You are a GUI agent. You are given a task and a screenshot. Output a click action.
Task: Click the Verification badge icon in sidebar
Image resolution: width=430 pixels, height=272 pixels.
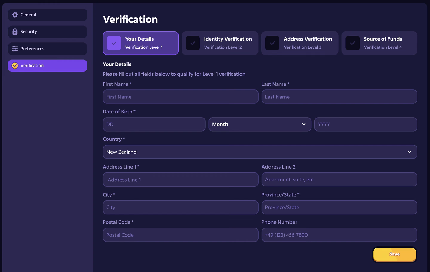pyautogui.click(x=15, y=66)
